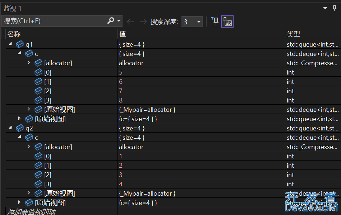The width and height of the screenshot is (341, 215).
Task: Click the q1 variable cube icon
Action: pyautogui.click(x=20, y=44)
